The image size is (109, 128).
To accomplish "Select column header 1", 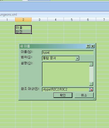I will [x=7, y=19].
